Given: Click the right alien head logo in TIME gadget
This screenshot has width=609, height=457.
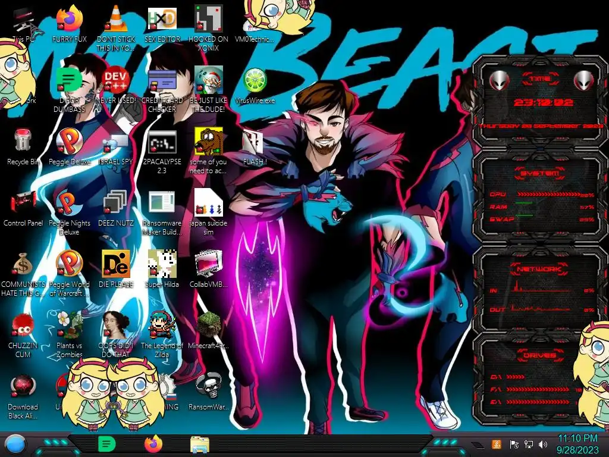Looking at the screenshot, I should click(x=583, y=80).
